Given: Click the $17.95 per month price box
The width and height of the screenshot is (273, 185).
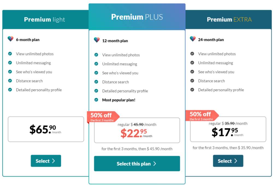Looking at the screenshot, I should 228,129.
